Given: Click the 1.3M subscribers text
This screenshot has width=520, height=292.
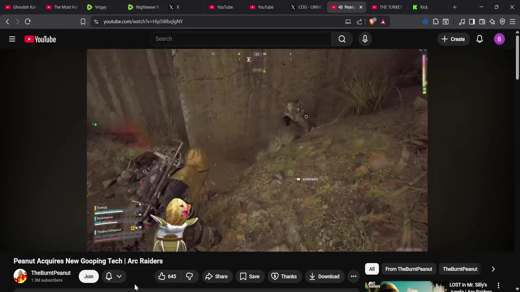Looking at the screenshot, I should coord(47,280).
